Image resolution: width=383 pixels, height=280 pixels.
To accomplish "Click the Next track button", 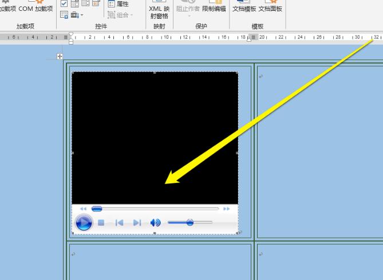I will pyautogui.click(x=137, y=223).
